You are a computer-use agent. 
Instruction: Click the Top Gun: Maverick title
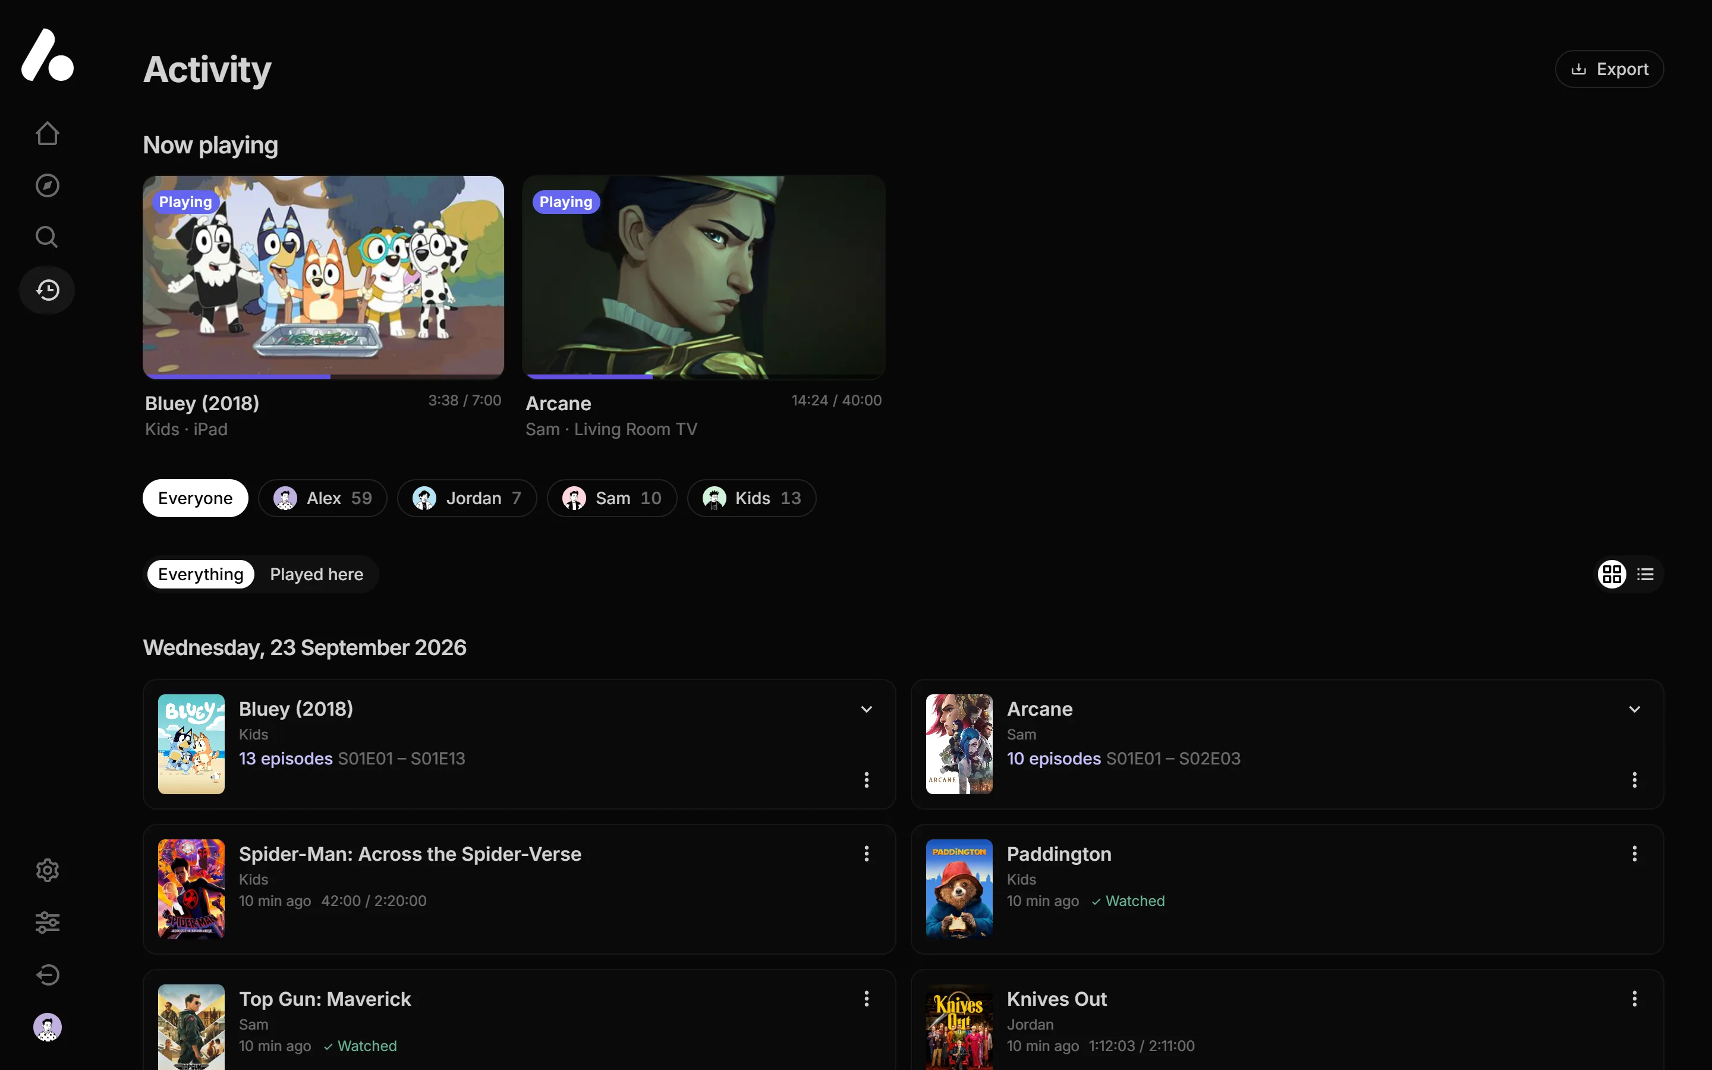point(325,999)
